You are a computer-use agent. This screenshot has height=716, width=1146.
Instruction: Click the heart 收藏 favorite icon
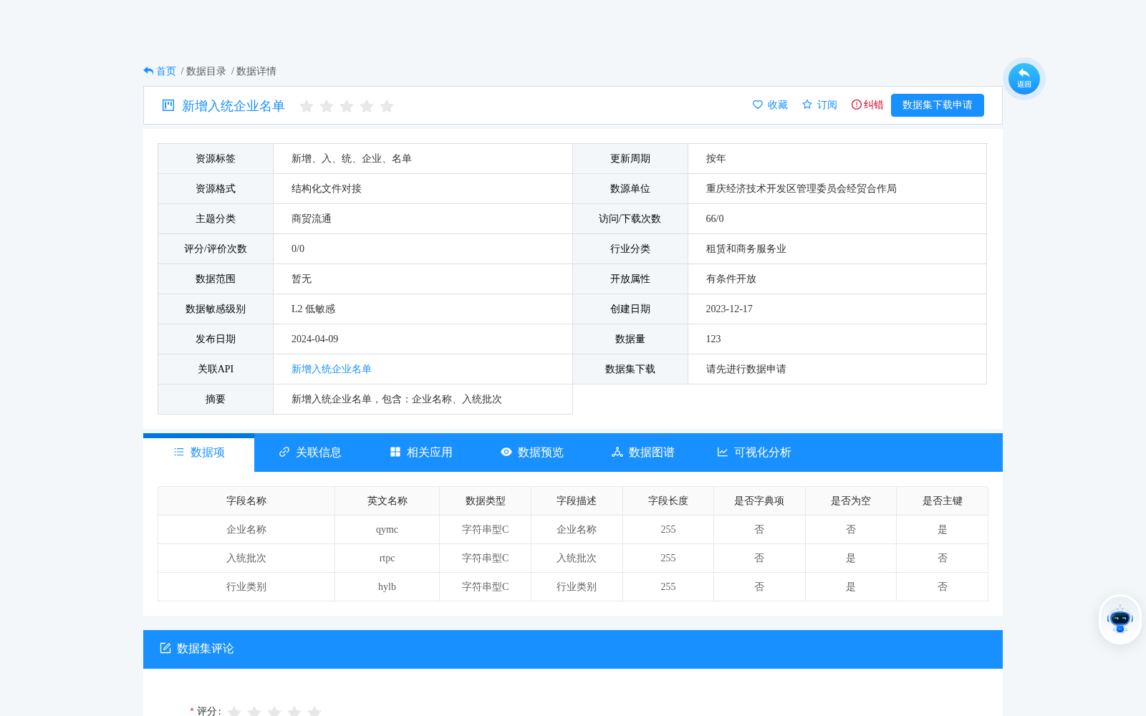(758, 105)
